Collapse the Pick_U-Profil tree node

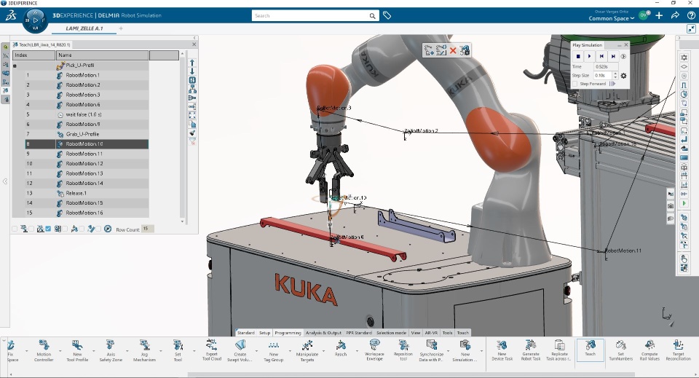pos(15,66)
